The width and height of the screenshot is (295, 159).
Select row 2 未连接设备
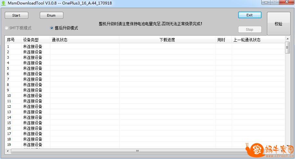tap(145, 52)
